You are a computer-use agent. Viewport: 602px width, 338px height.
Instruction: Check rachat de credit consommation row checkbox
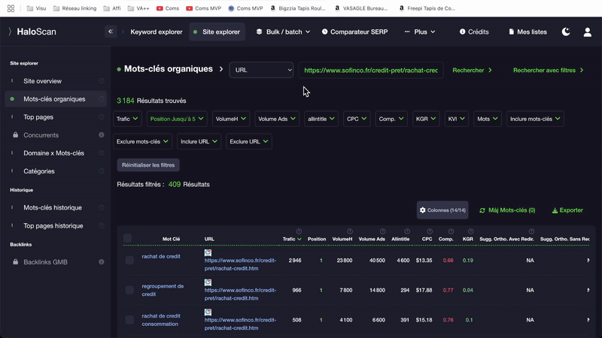coord(129,320)
